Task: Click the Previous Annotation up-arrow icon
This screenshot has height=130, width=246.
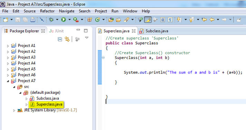Action: (x=191, y=20)
